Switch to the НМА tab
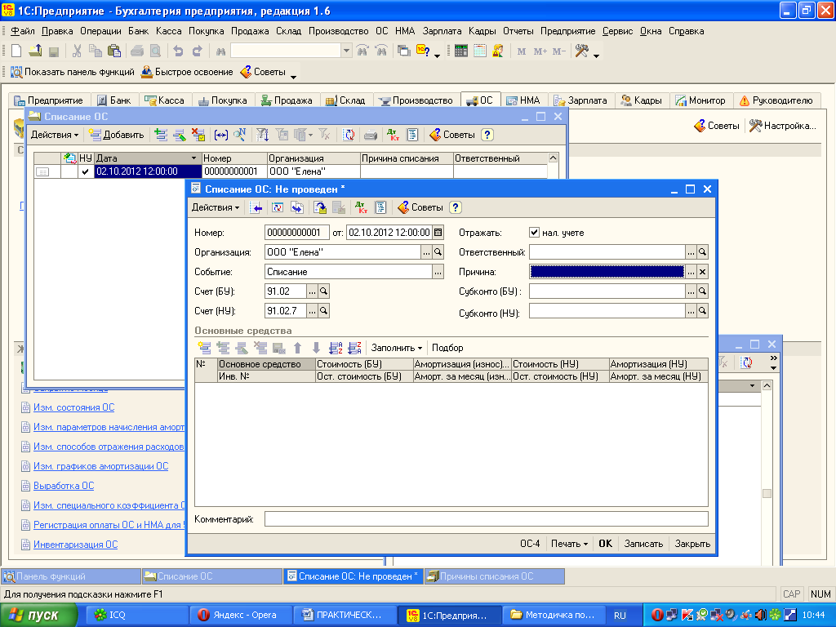This screenshot has width=836, height=627. point(523,100)
